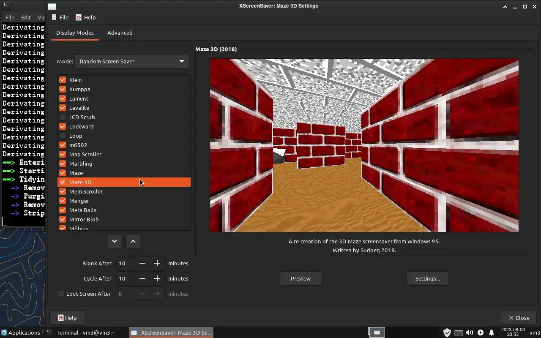Screen dimensions: 541x338
Task: Open the Edit menu in the Terminal window
Action: pyautogui.click(x=26, y=17)
